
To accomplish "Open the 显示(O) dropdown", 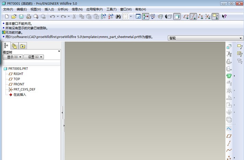I will (x=13, y=57).
